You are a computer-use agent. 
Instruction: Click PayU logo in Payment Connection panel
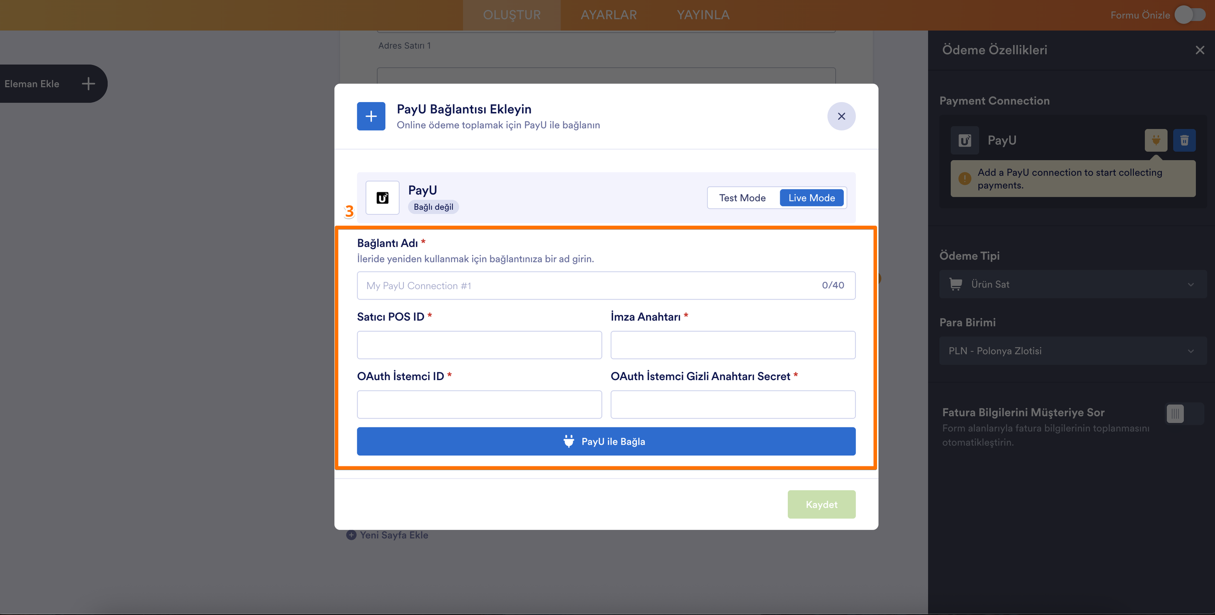pyautogui.click(x=965, y=140)
